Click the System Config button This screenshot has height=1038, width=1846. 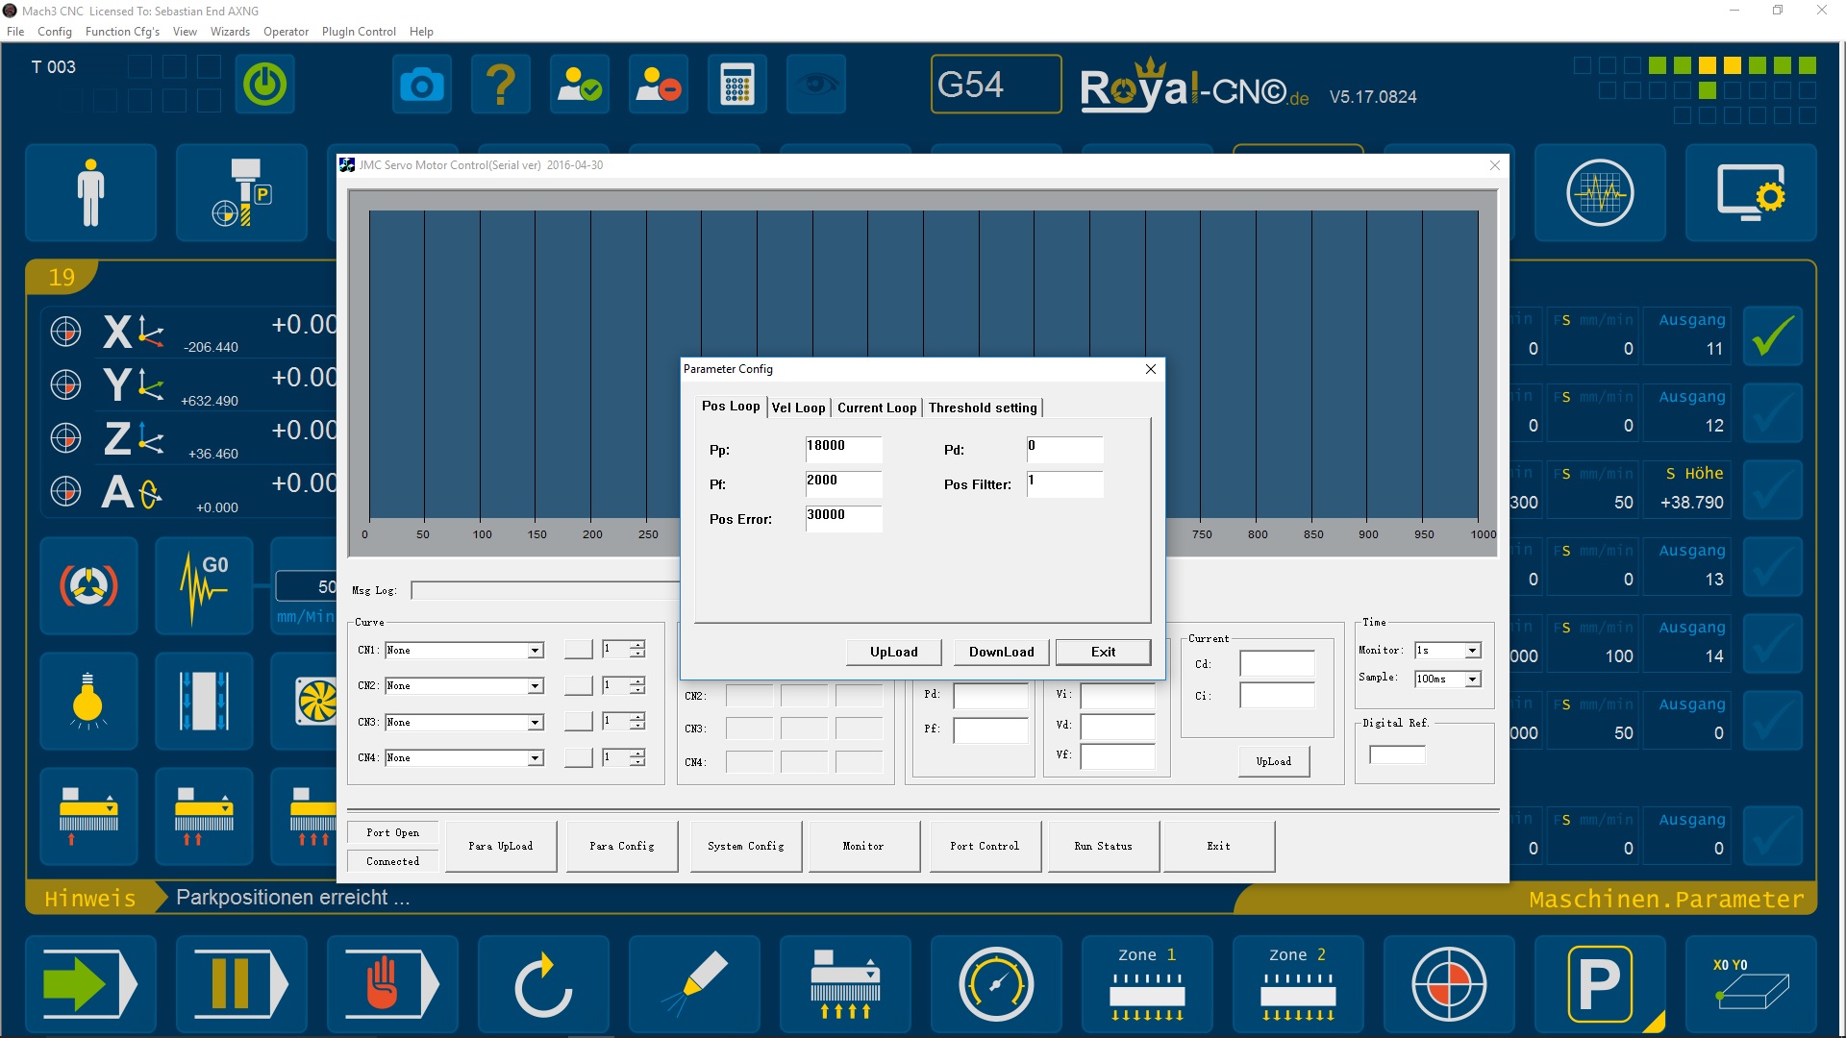(x=745, y=846)
